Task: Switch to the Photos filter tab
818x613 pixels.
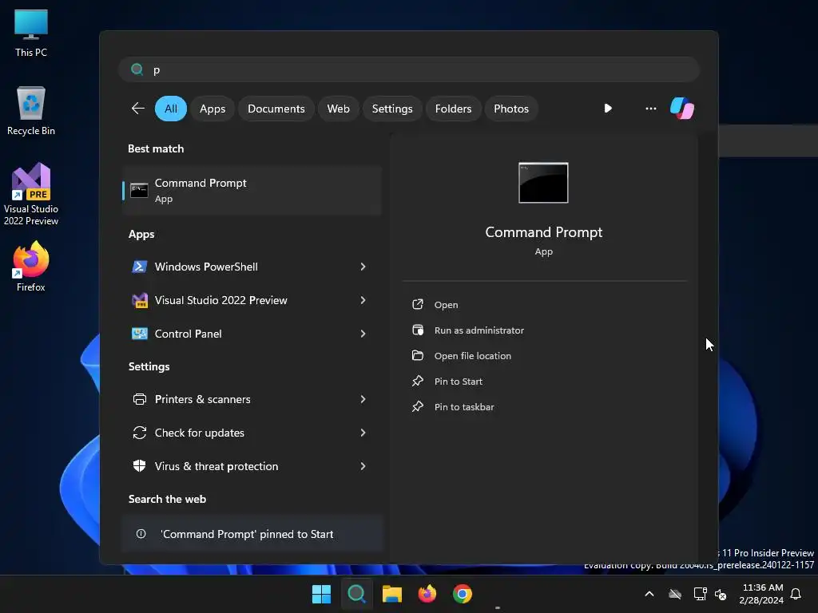Action: click(x=511, y=109)
